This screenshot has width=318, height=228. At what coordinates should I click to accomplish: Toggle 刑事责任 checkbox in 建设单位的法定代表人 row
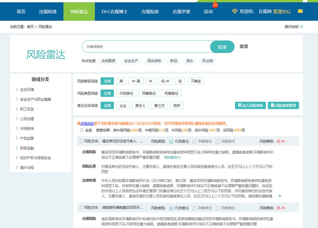click(194, 142)
